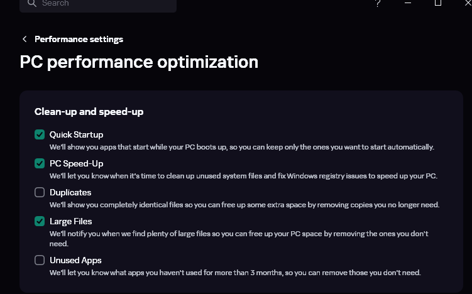Open help with the question mark icon
This screenshot has height=294, width=472.
[x=378, y=3]
